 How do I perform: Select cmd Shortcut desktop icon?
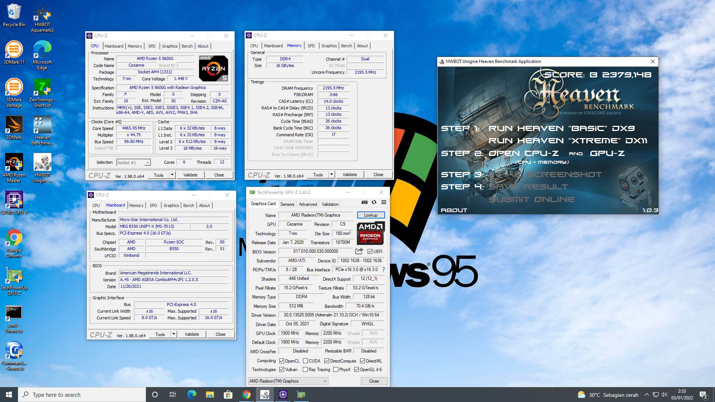click(14, 319)
